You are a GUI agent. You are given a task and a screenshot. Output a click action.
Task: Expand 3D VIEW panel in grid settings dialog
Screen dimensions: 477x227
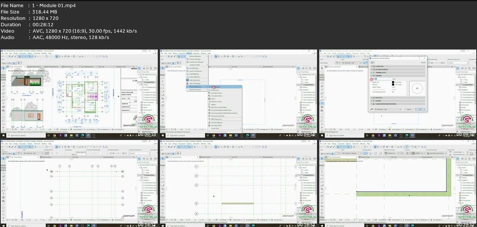[398, 101]
